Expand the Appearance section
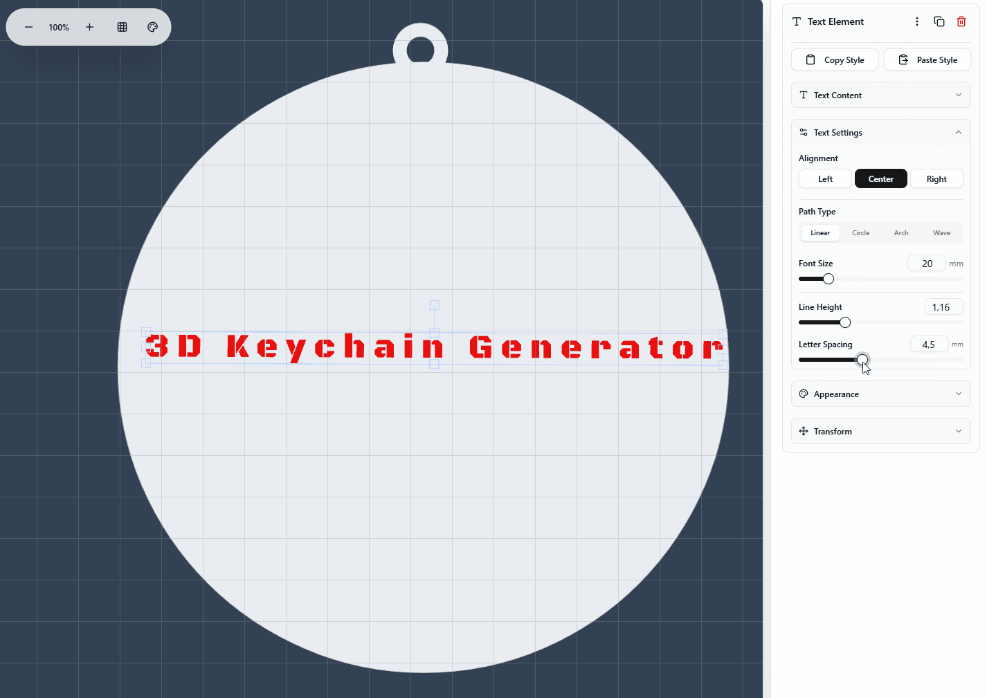987x698 pixels. 881,394
